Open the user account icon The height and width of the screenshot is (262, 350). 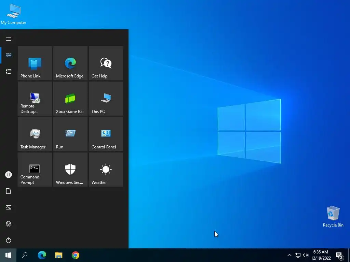click(x=9, y=175)
